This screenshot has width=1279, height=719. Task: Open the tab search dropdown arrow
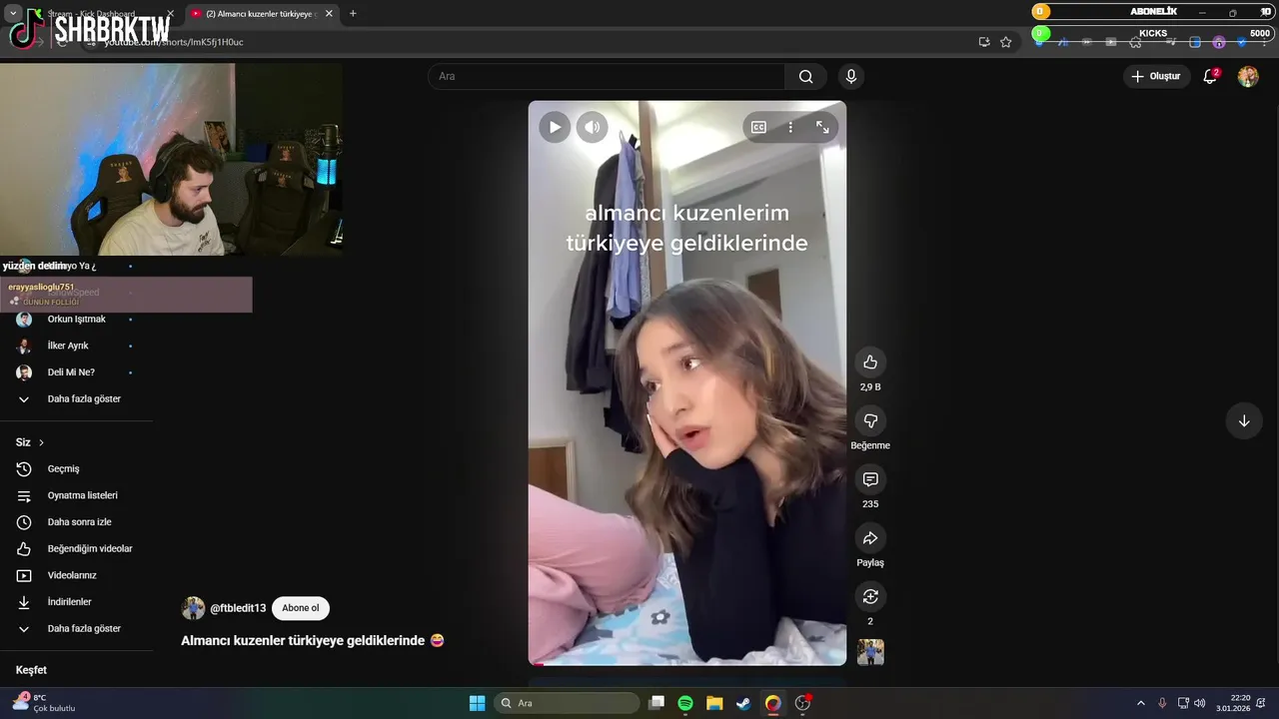(13, 14)
